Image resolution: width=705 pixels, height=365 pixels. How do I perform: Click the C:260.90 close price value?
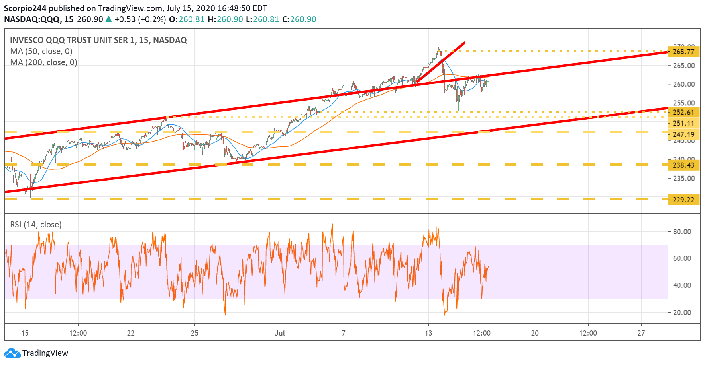coord(299,19)
